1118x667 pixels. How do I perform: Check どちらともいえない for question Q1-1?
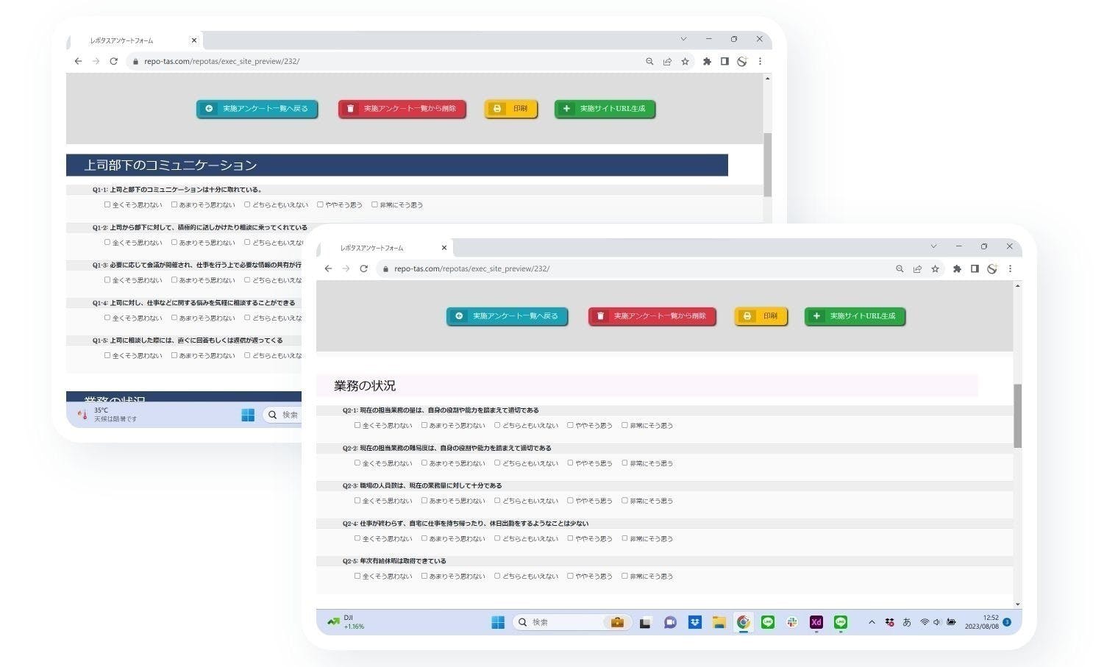click(247, 204)
